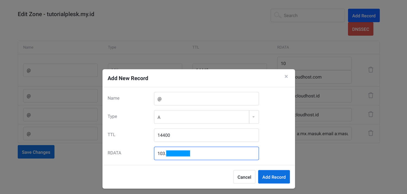Delete the SPF record in the last row
Screen dimensions: 407x194
pos(371,133)
